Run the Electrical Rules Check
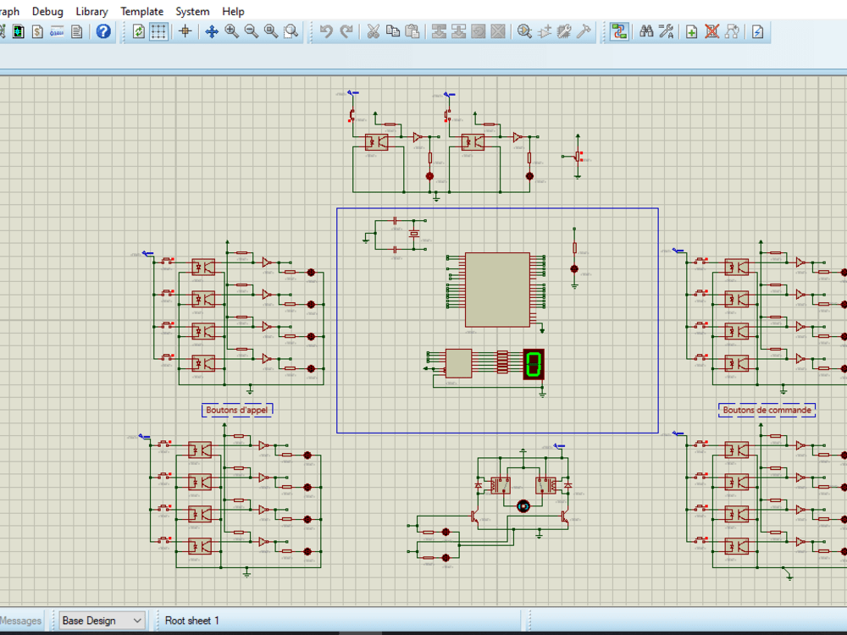Viewport: 847px width, 635px height. [x=757, y=32]
